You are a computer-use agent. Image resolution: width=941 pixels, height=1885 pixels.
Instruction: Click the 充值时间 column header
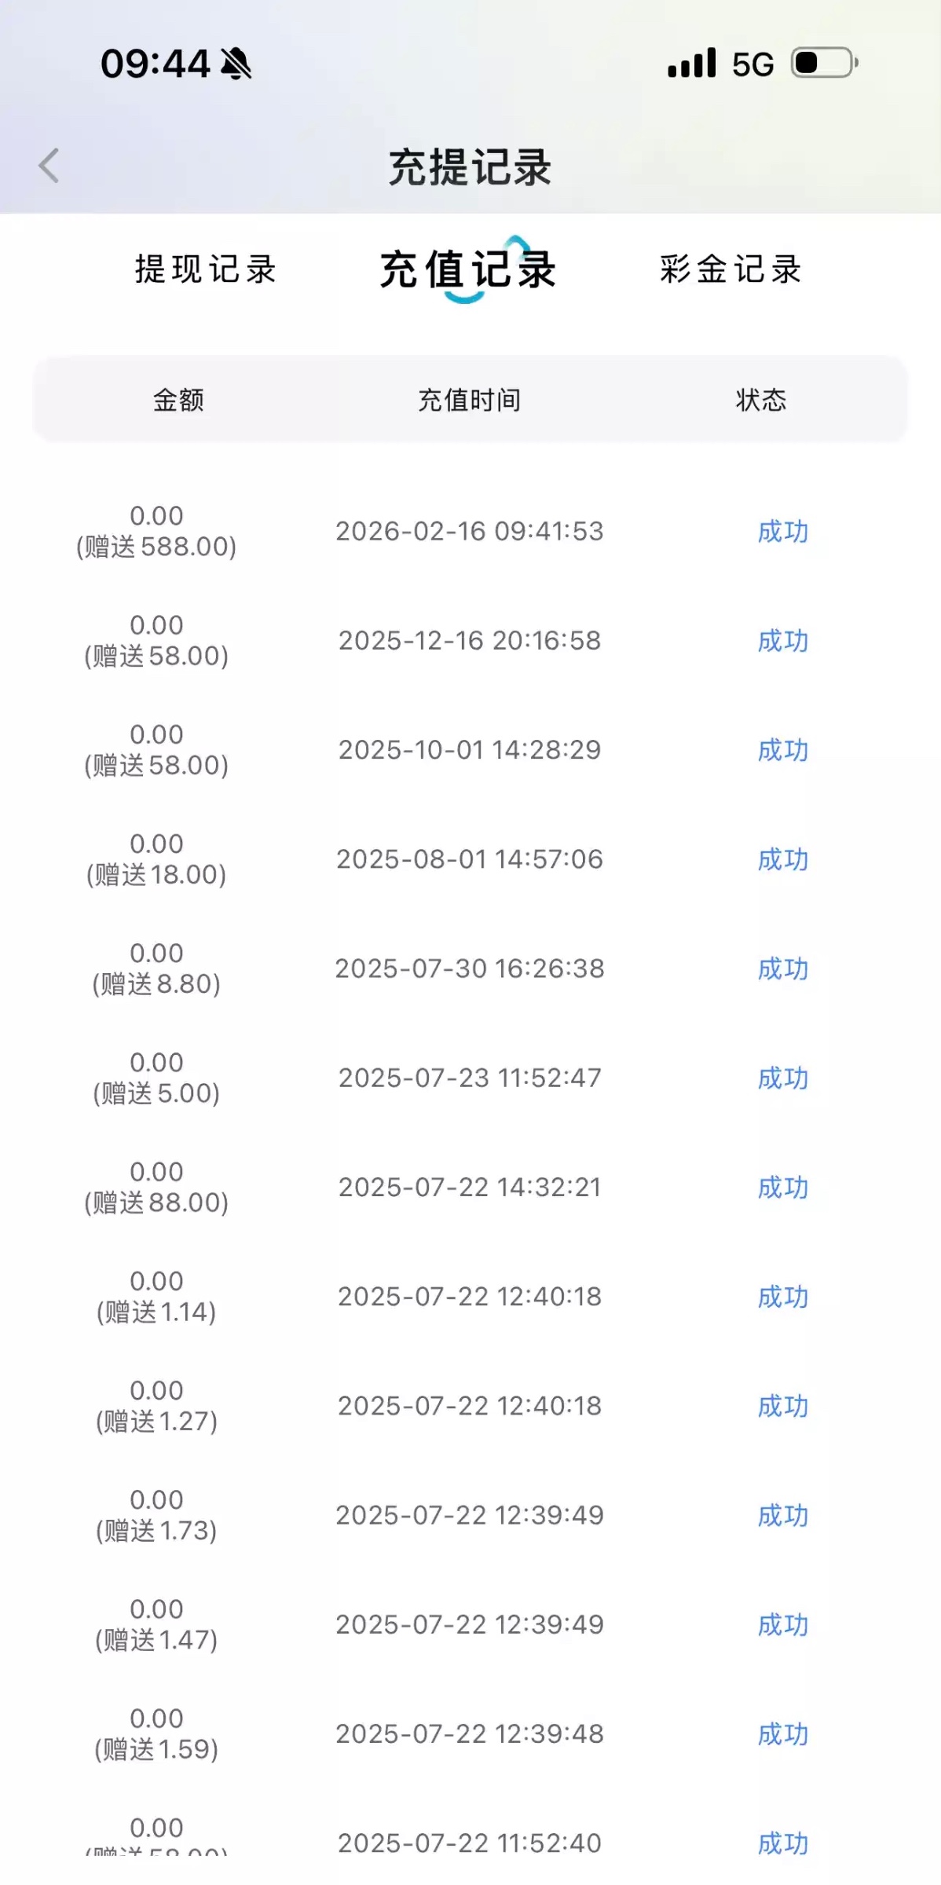tap(470, 400)
